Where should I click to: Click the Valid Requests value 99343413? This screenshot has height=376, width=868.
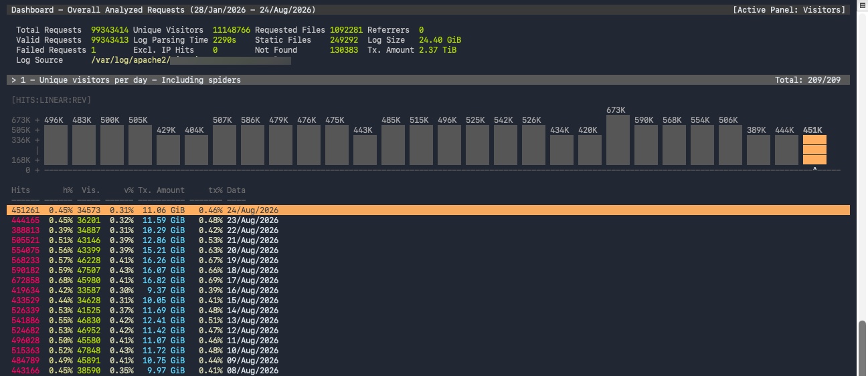110,40
